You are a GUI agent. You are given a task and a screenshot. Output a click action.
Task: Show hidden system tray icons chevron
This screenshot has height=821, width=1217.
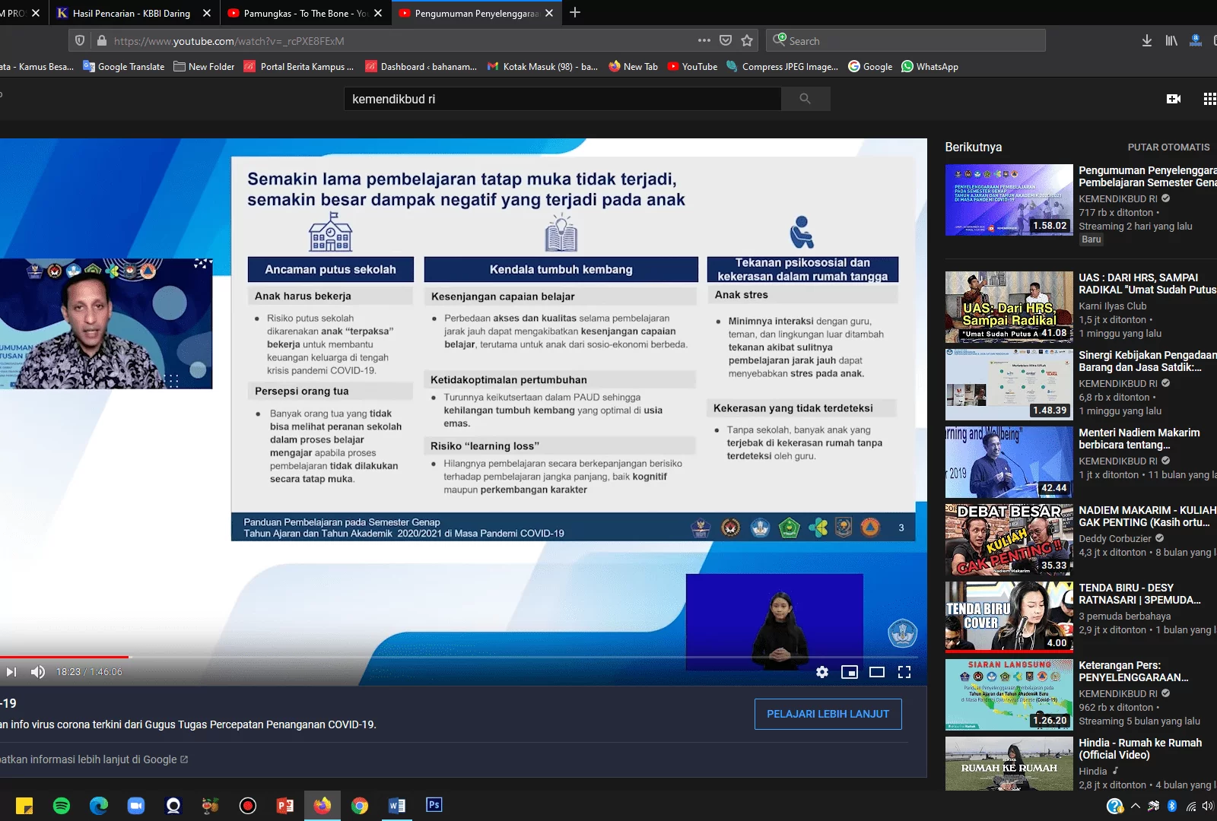point(1135,806)
